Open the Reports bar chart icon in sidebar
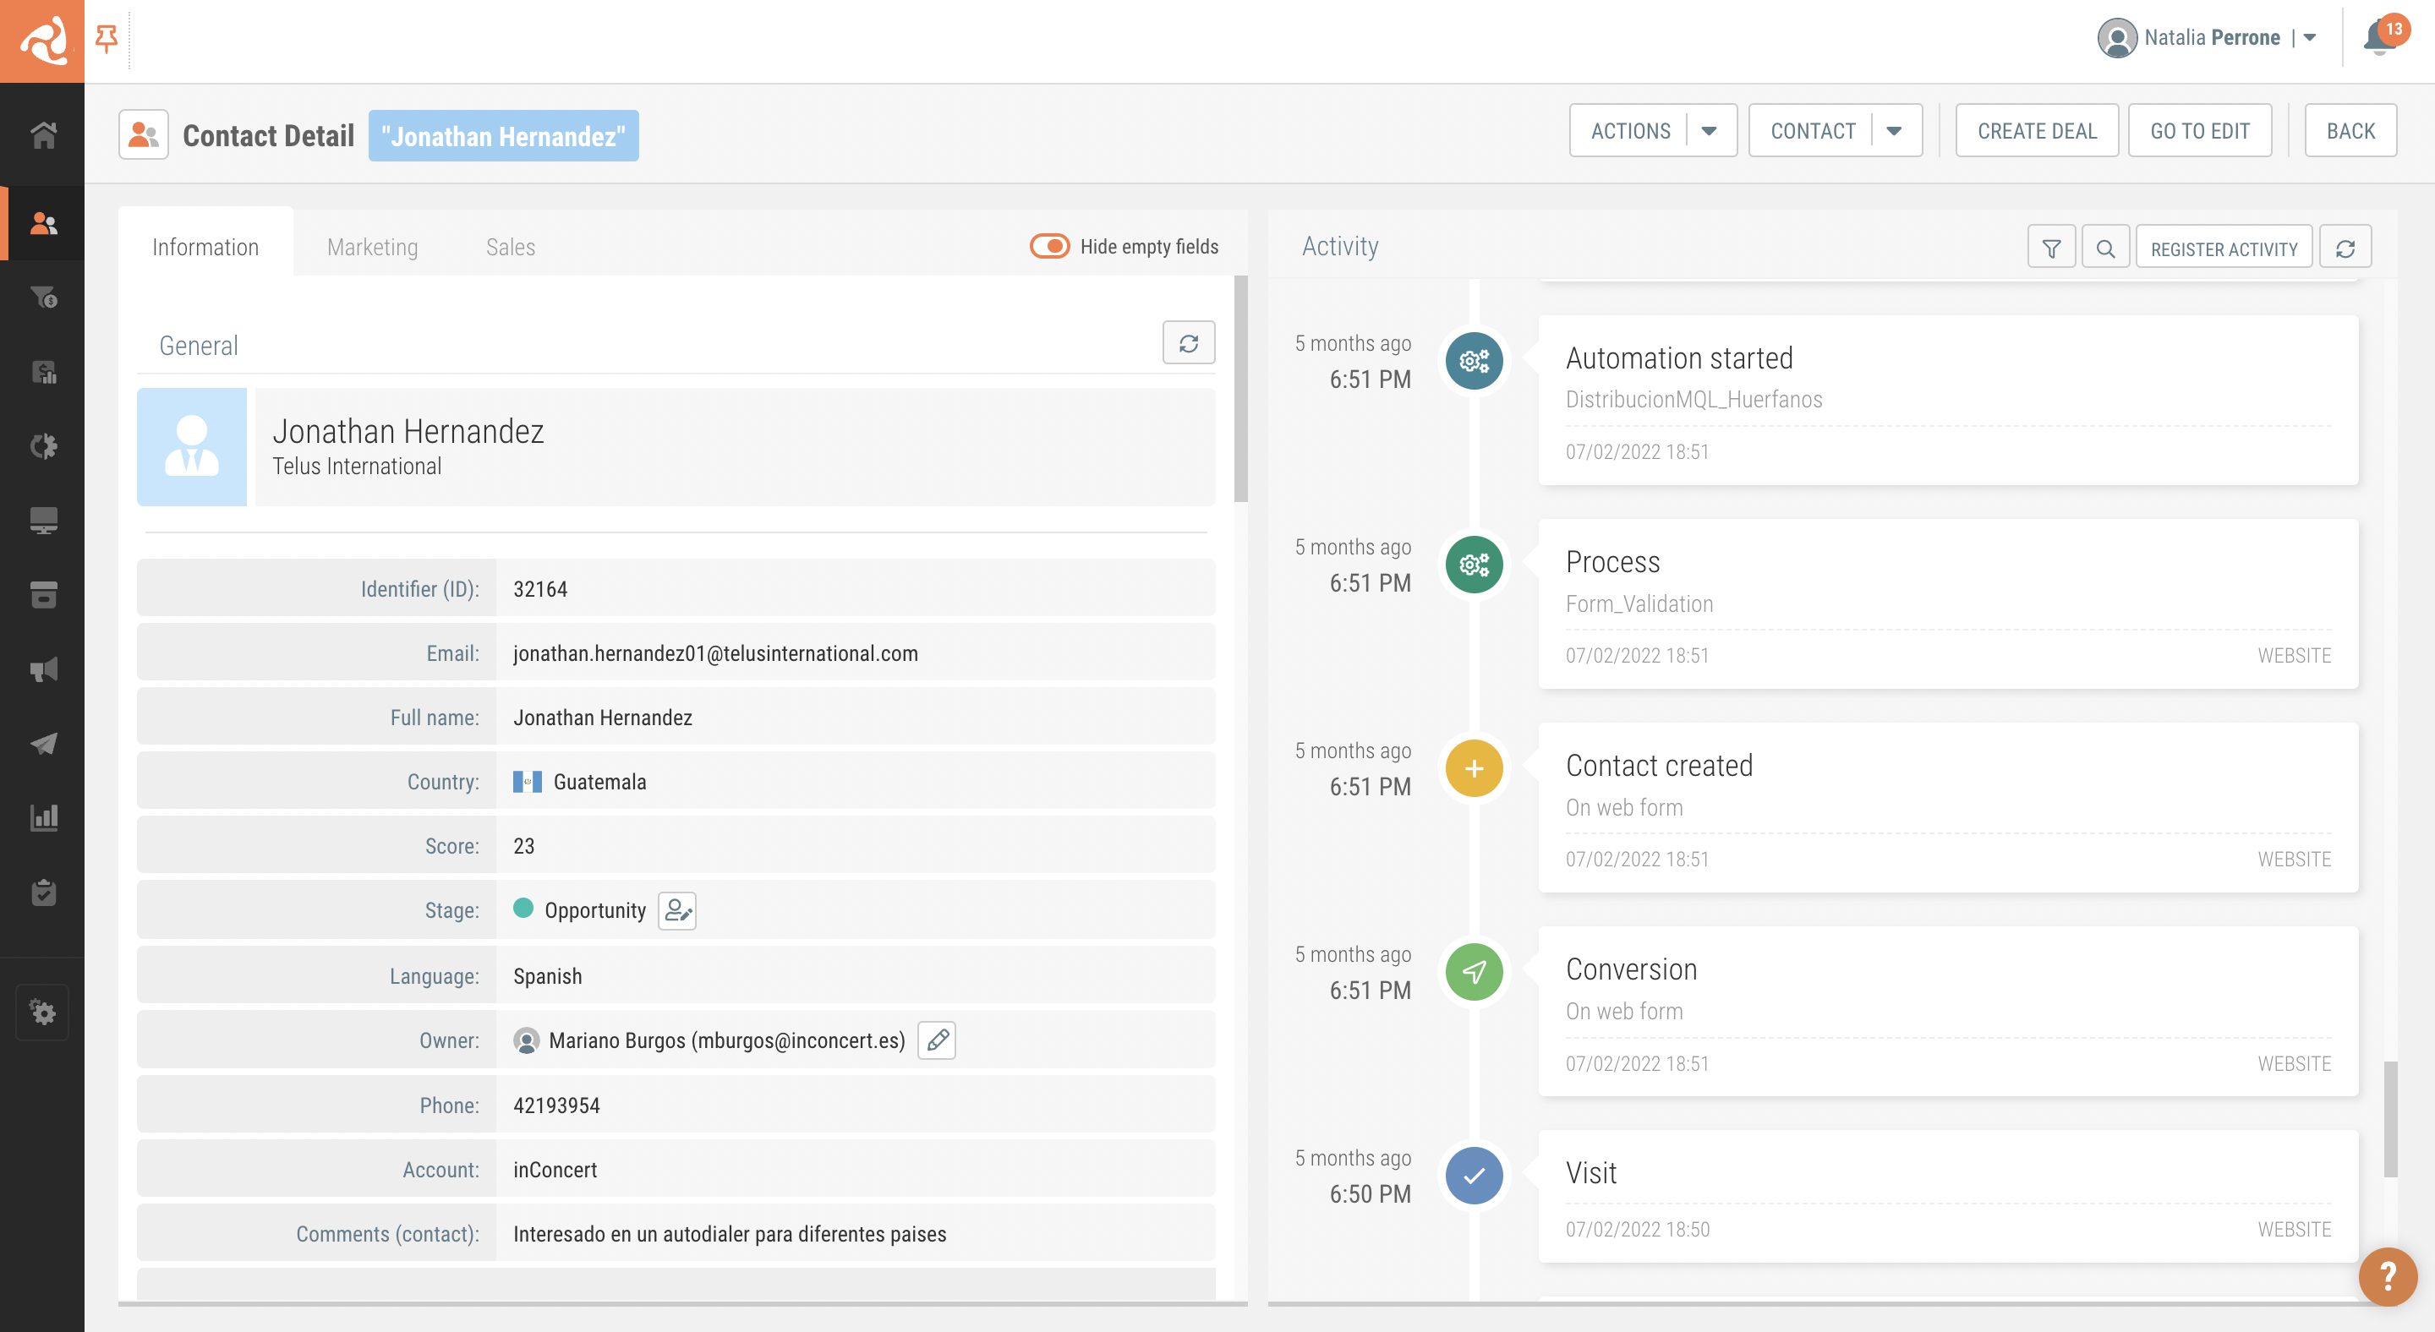The width and height of the screenshot is (2435, 1332). (x=42, y=817)
